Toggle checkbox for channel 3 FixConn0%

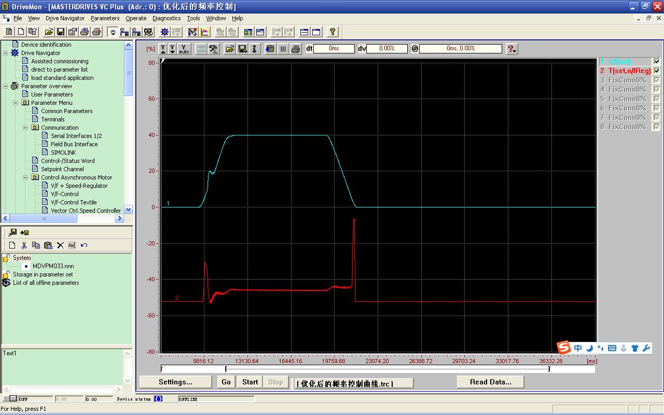tap(657, 80)
